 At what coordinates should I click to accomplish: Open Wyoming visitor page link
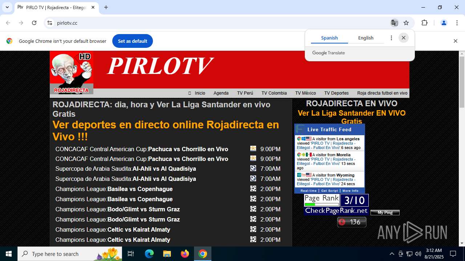pyautogui.click(x=326, y=182)
